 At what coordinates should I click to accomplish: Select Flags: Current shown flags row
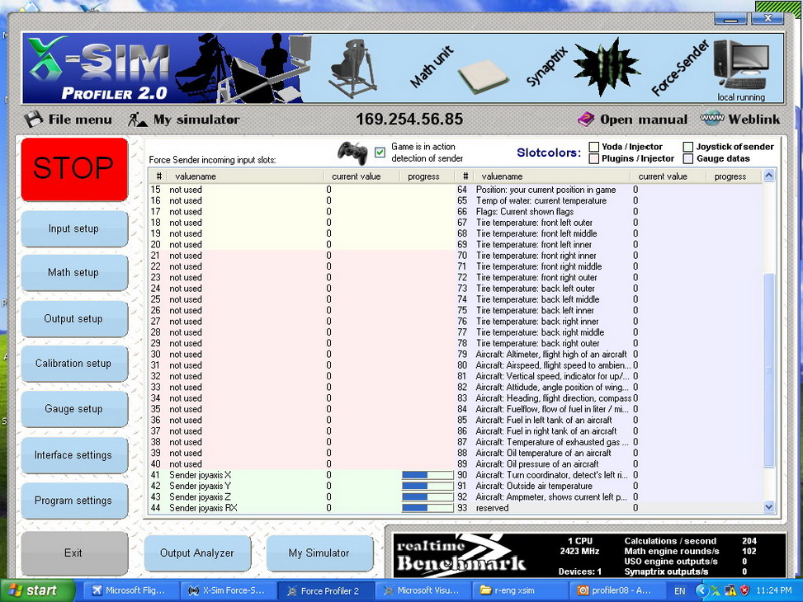(608, 212)
